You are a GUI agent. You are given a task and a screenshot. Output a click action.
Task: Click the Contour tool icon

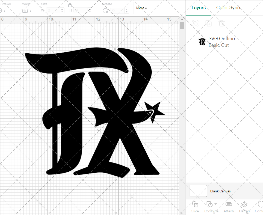point(260,204)
